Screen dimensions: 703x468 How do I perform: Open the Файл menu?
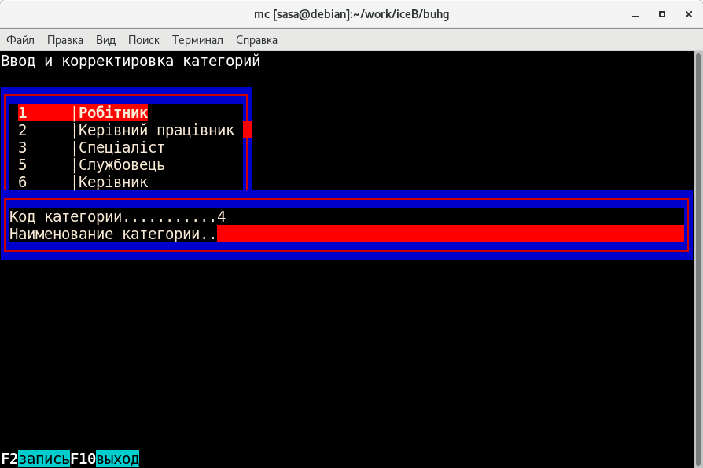20,40
